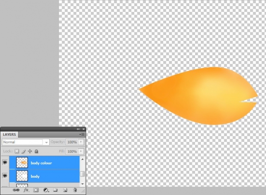This screenshot has height=195, width=266.
Task: Select the body colour layer name
Action: pyautogui.click(x=41, y=163)
